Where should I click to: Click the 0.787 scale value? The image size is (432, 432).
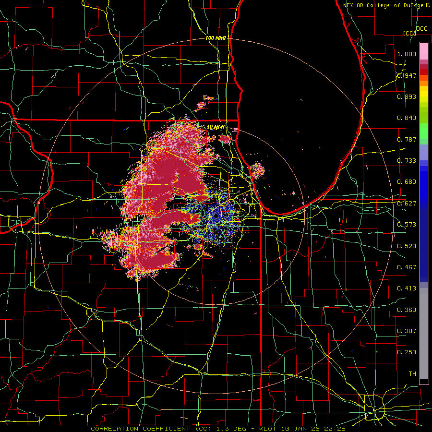407,139
